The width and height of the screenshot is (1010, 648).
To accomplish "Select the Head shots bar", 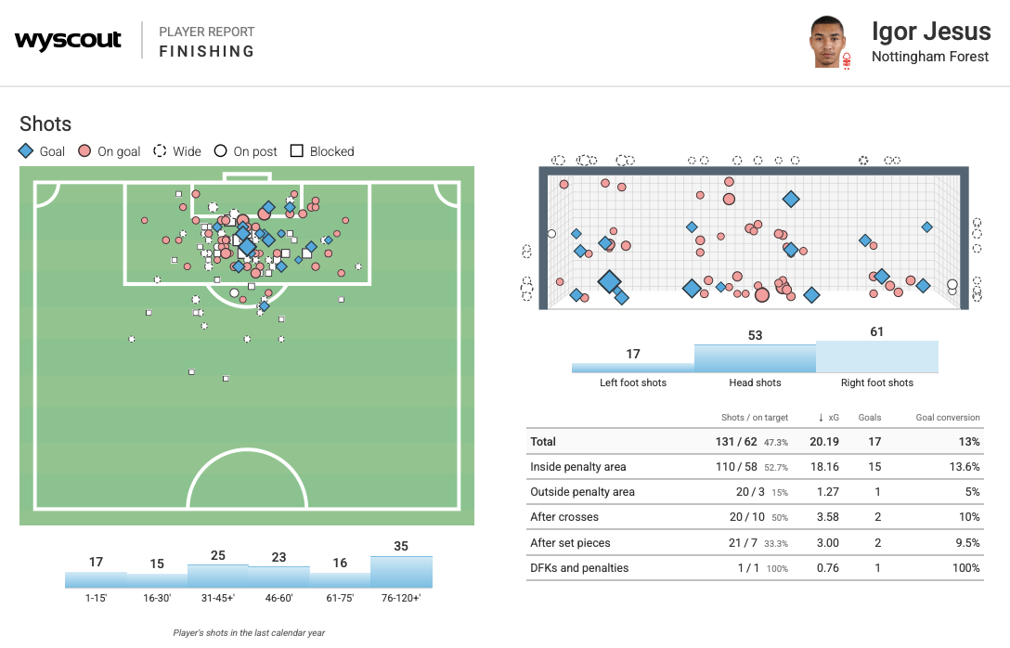I will pos(755,358).
